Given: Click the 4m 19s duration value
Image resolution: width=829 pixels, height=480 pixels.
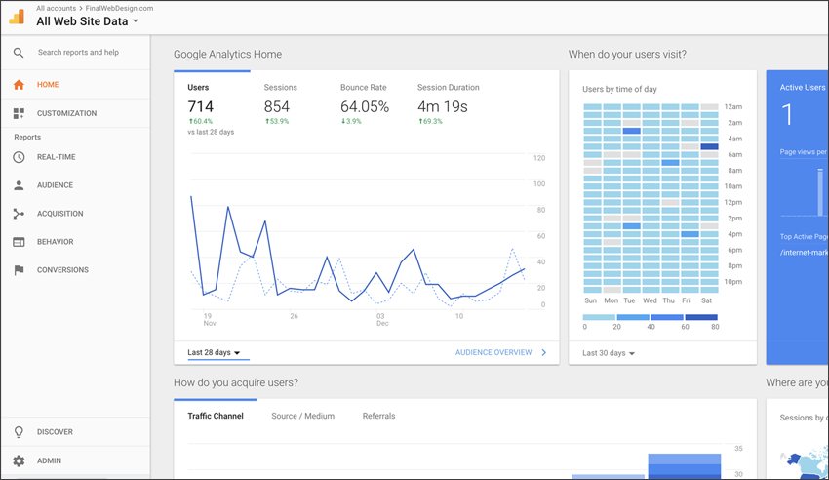Looking at the screenshot, I should point(443,106).
